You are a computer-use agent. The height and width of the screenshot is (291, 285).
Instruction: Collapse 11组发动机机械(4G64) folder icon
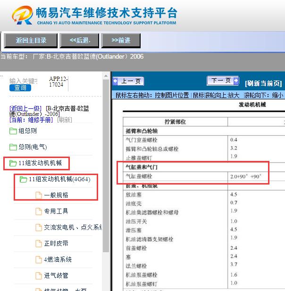point(24,179)
